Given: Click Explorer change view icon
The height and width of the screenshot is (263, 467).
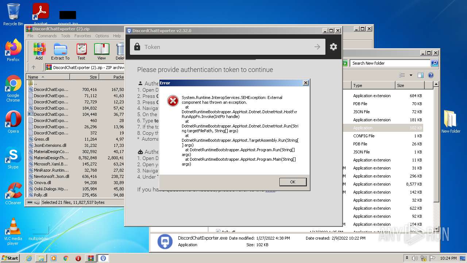Looking at the screenshot, I should (x=402, y=75).
